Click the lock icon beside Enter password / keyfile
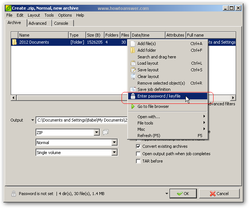249x208 pixels. tap(133, 96)
